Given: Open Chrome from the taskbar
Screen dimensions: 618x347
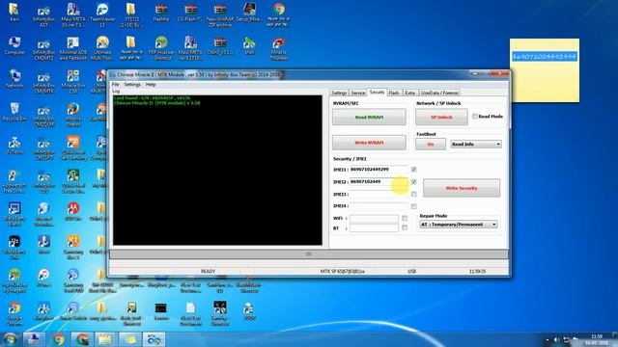Looking at the screenshot, I should (x=58, y=339).
